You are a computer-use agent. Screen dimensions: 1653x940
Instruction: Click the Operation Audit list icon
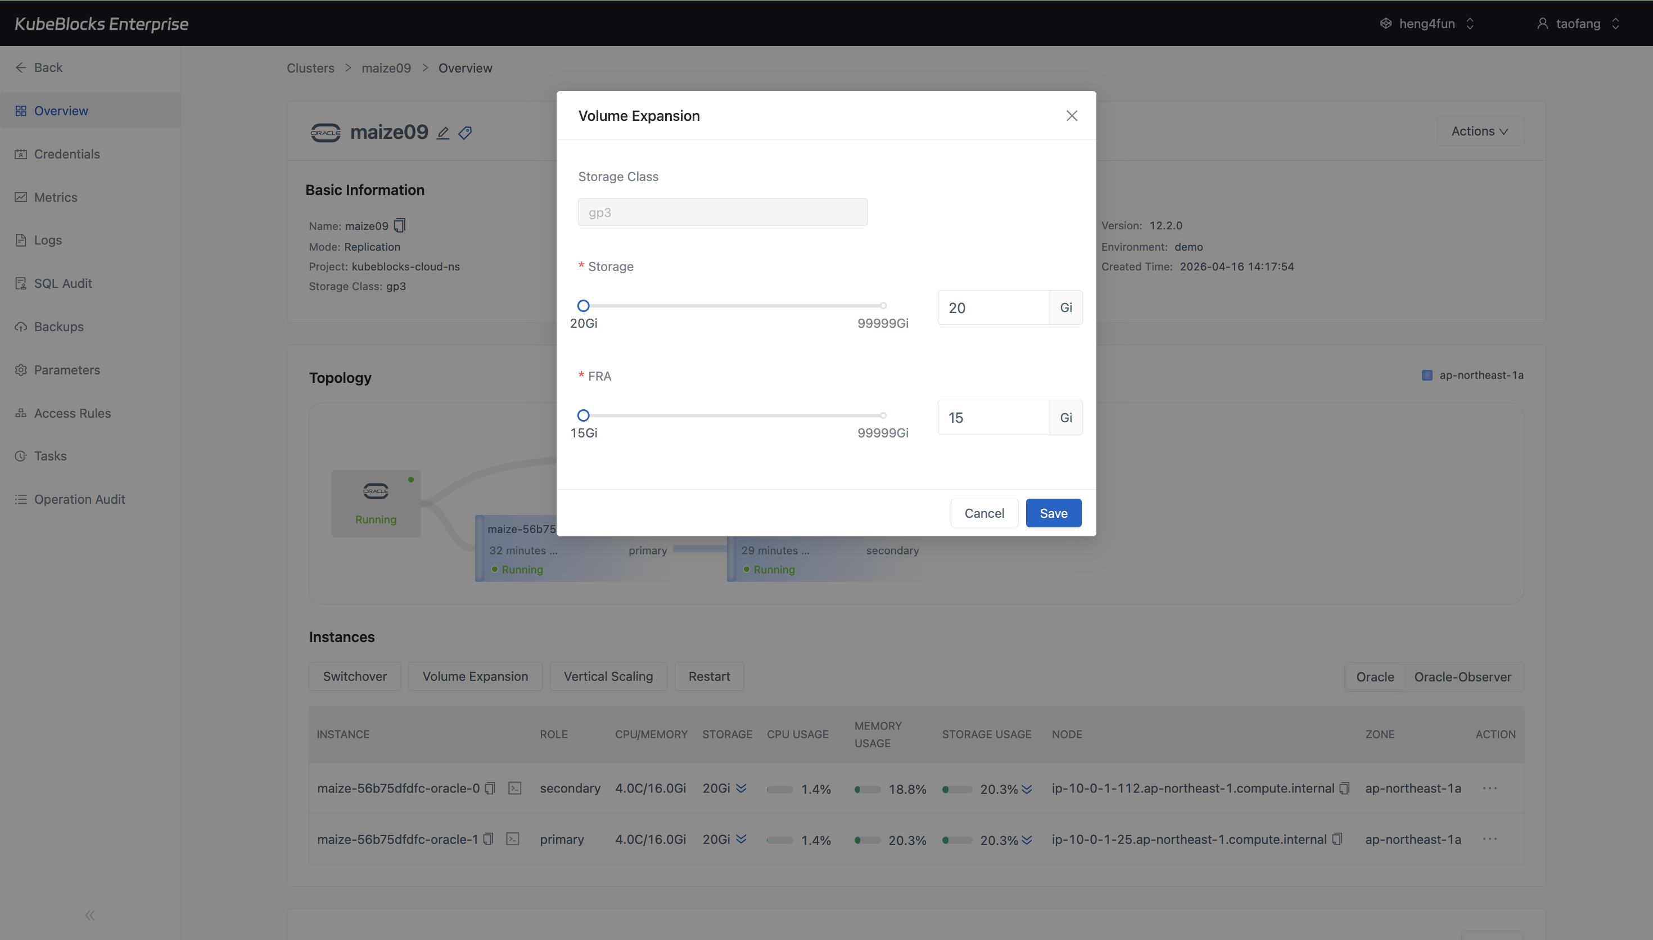tap(21, 499)
